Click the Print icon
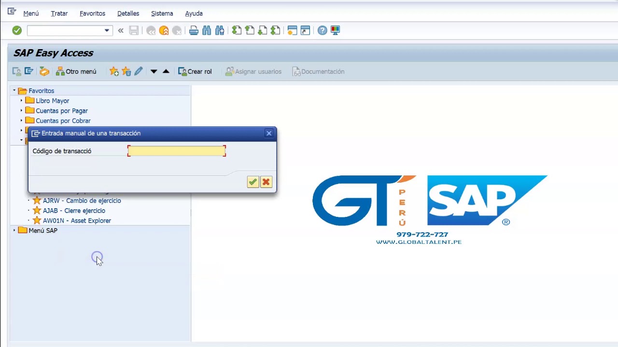618x347 pixels. pyautogui.click(x=194, y=30)
